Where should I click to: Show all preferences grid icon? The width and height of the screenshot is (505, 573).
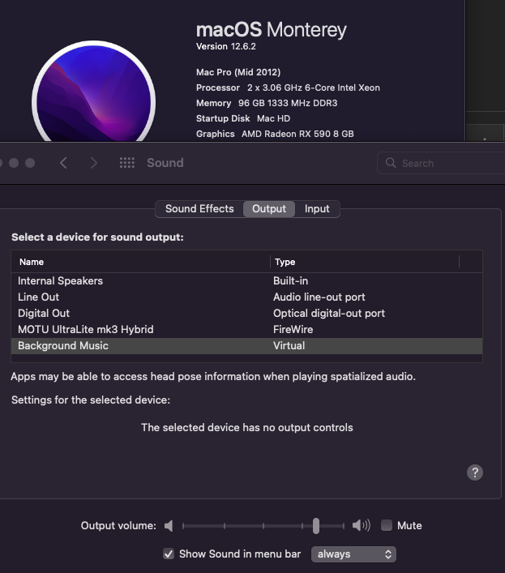(x=127, y=163)
